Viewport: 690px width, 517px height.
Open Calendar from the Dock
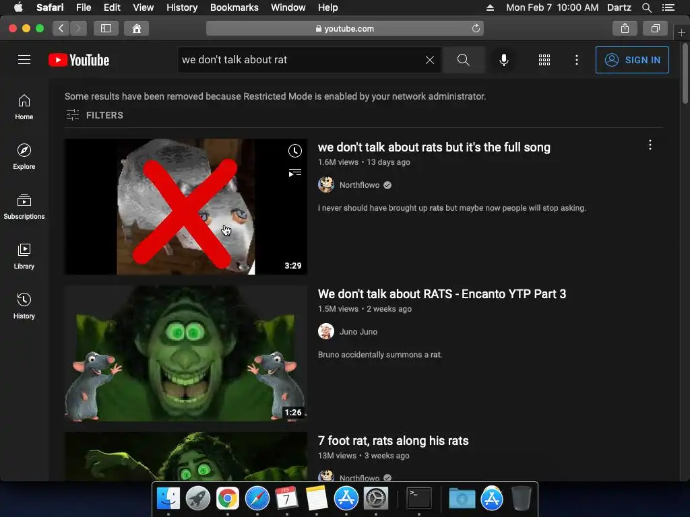(287, 499)
